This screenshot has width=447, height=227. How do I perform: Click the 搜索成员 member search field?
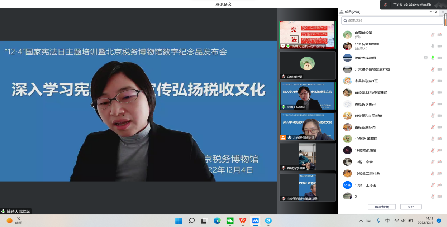[391, 21]
